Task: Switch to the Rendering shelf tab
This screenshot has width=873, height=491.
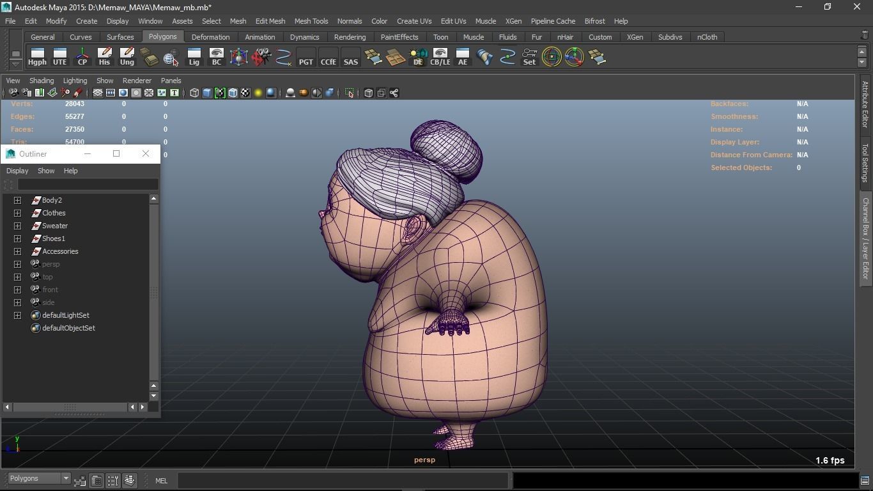Action: point(350,37)
